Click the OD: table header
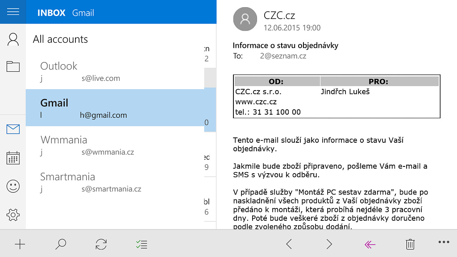 pyautogui.click(x=277, y=82)
